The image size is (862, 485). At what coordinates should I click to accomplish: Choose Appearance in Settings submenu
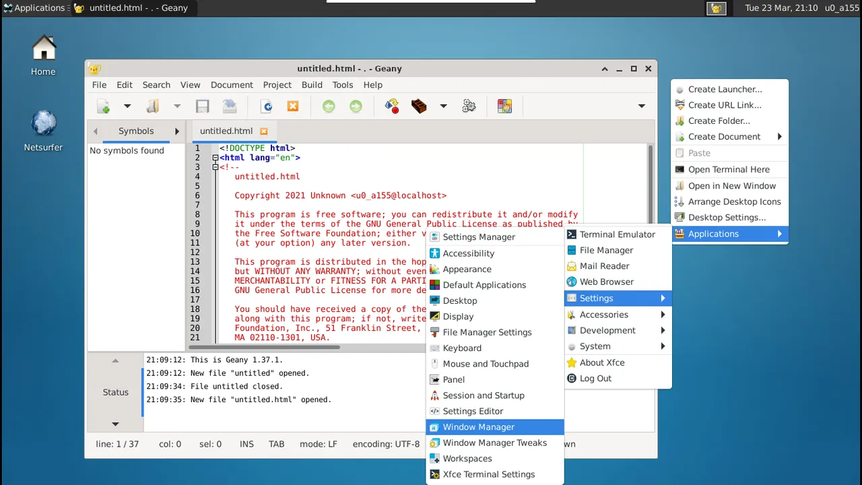pos(495,269)
